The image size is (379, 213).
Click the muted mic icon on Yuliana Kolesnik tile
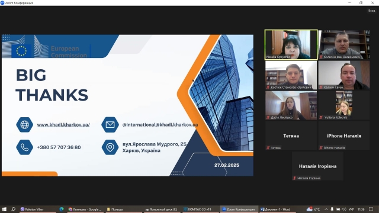(x=321, y=117)
